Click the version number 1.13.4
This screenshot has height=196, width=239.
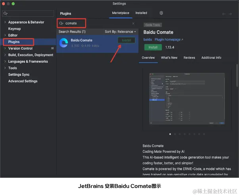(170, 47)
